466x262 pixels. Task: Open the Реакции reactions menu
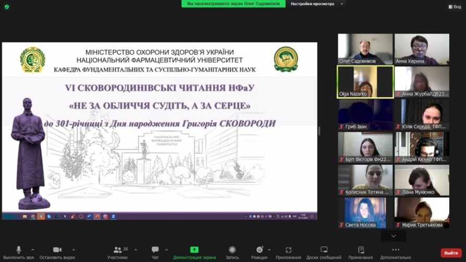coord(259,253)
